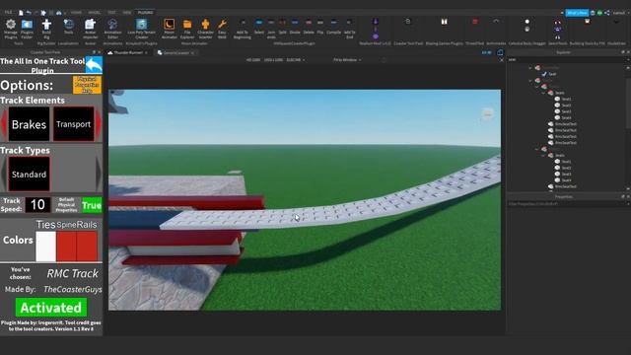Choose the coaster plugin Select tool
Image resolution: width=631 pixels, height=355 pixels.
point(259,27)
